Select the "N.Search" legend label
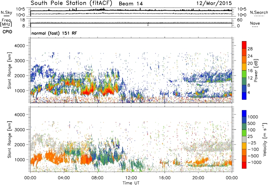The image size is (268, 185). [259, 12]
